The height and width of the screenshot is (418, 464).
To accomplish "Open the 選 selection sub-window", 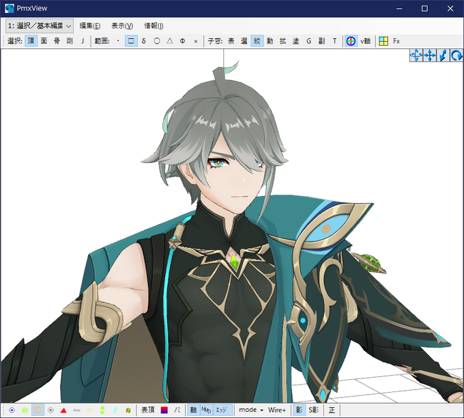I will point(244,41).
